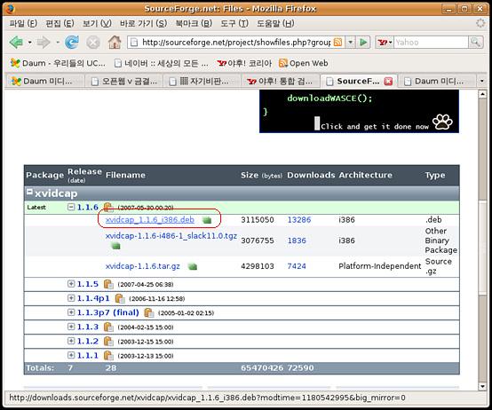This screenshot has width=492, height=410.
Task: Click download count 1836
Action: pyautogui.click(x=297, y=240)
